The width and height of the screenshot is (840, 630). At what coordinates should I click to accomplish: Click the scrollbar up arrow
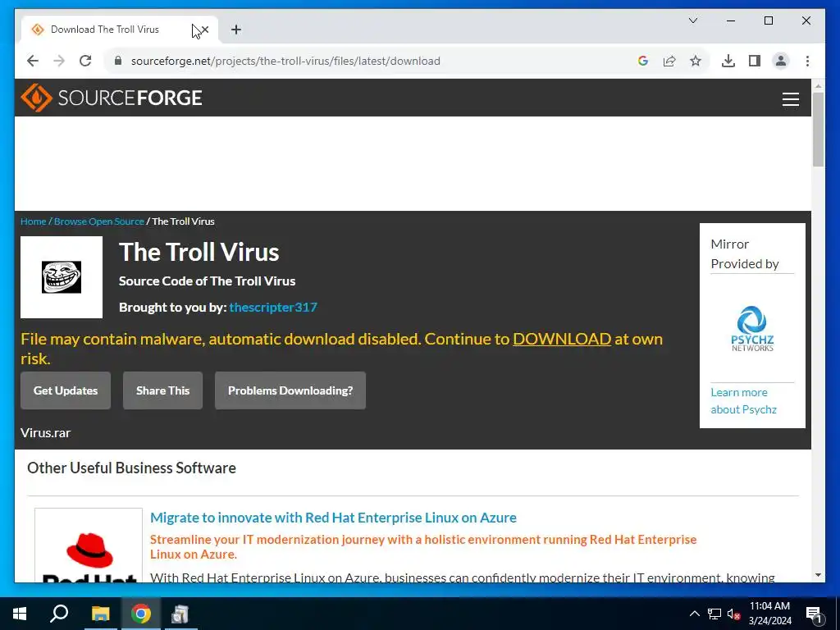coord(818,85)
